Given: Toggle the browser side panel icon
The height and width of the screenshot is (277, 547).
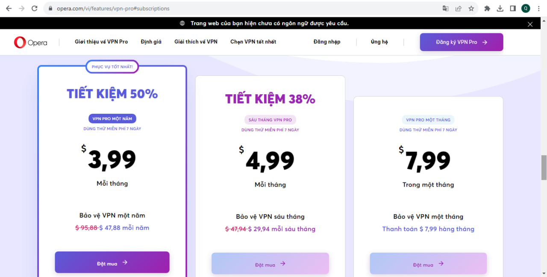Looking at the screenshot, I should coord(513,9).
